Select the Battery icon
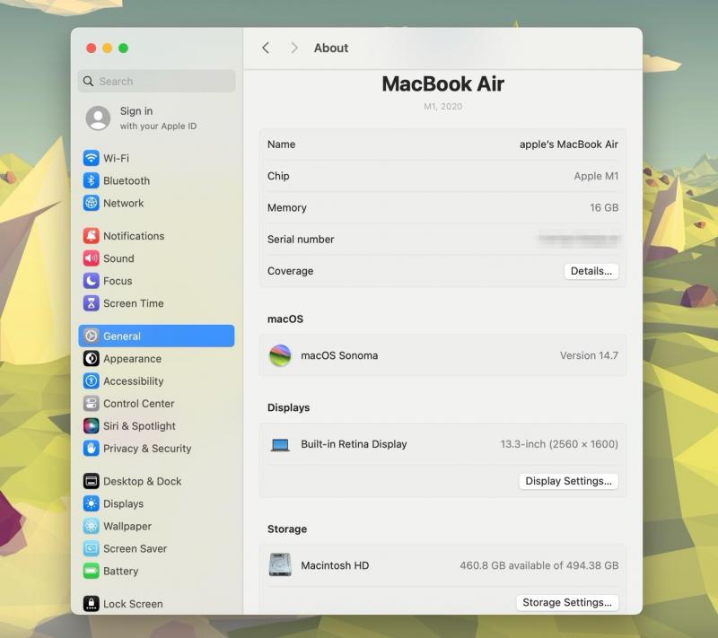This screenshot has height=638, width=718. [x=92, y=571]
